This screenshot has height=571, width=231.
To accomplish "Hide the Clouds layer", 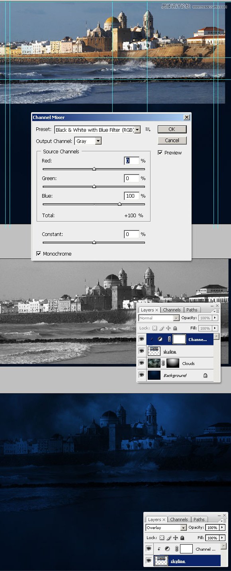I will pos(141,363).
